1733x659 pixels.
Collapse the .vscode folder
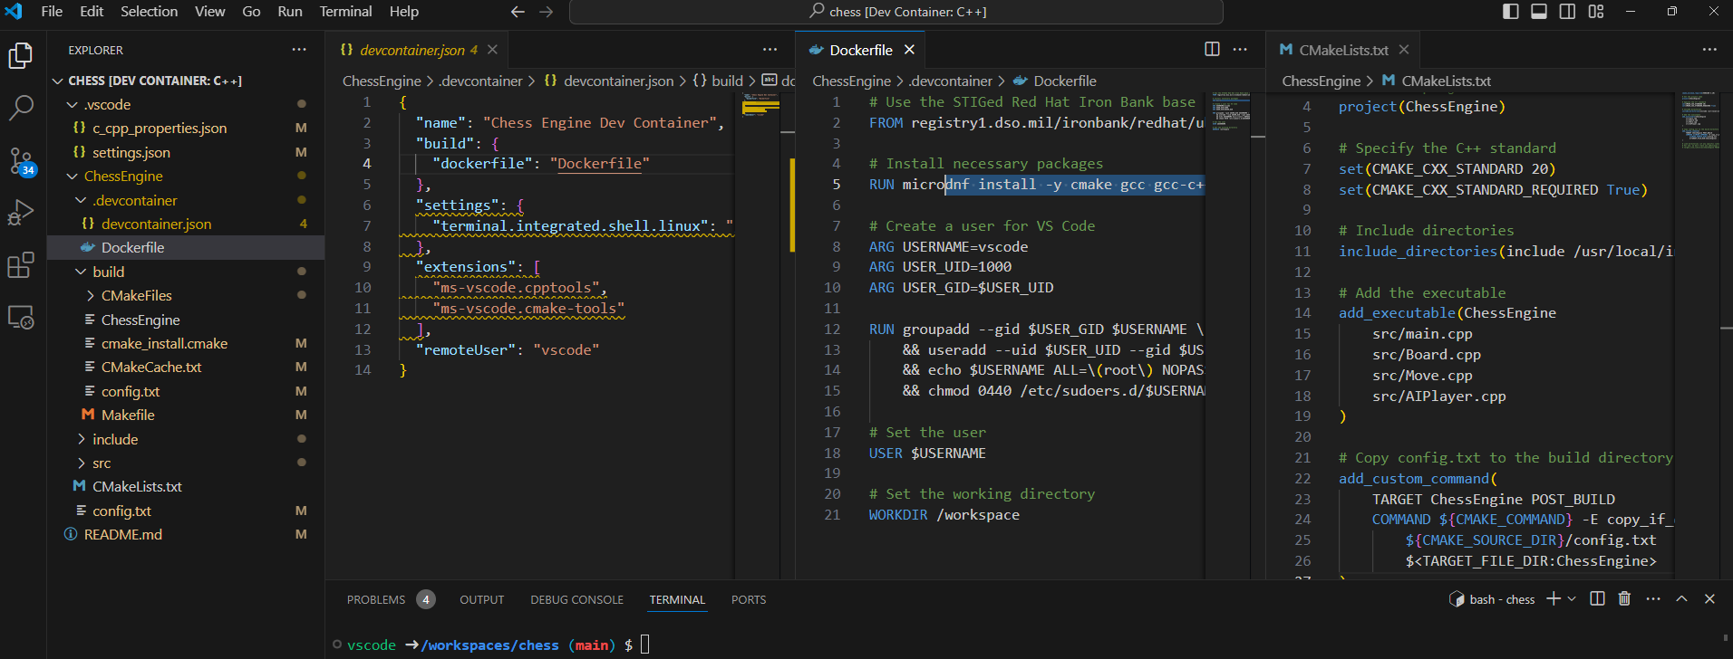tap(73, 105)
